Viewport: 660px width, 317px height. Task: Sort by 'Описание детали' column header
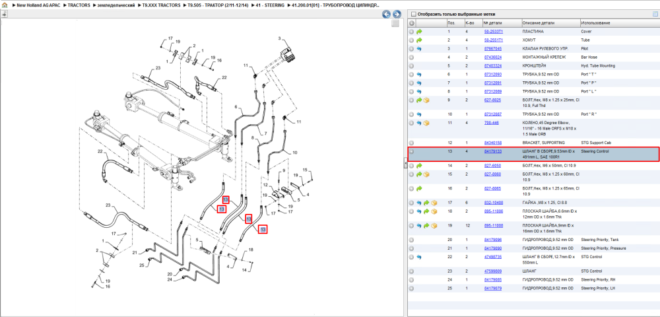[x=550, y=23]
